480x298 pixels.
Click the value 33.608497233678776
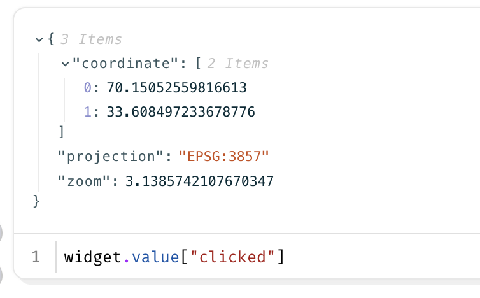pyautogui.click(x=181, y=112)
